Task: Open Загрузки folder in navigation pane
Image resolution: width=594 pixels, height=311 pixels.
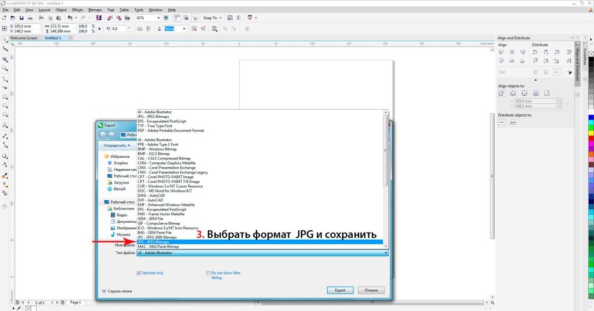Action: pyautogui.click(x=121, y=182)
